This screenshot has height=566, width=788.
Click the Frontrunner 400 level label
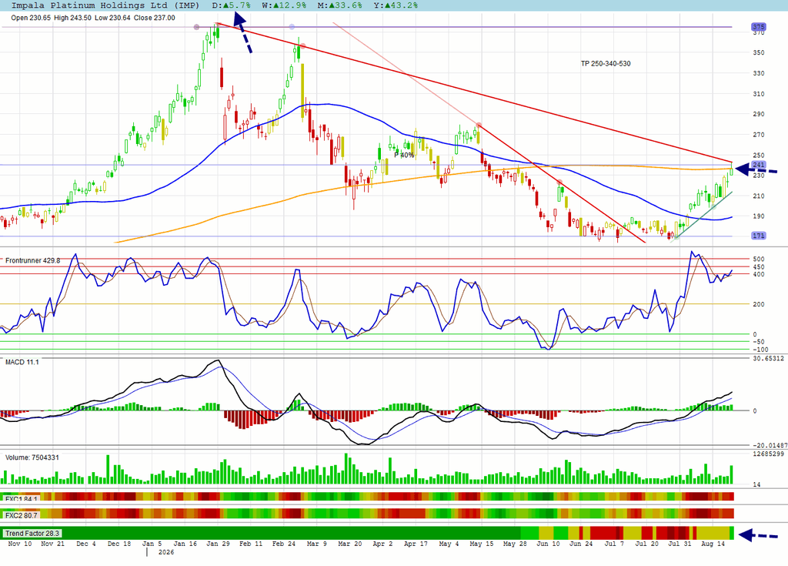pos(758,274)
